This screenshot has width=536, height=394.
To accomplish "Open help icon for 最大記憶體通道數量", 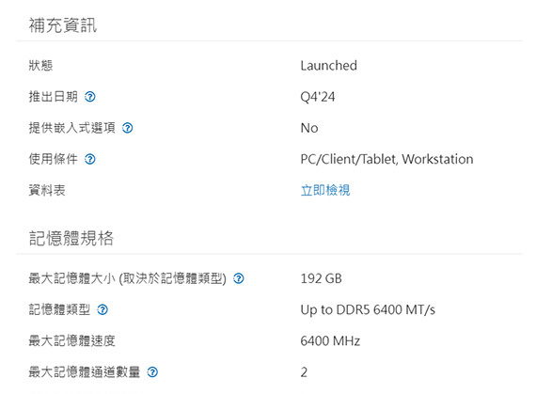I will click(152, 372).
